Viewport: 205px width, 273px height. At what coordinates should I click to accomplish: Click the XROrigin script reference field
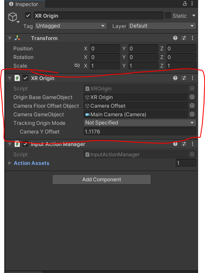pyautogui.click(x=136, y=88)
